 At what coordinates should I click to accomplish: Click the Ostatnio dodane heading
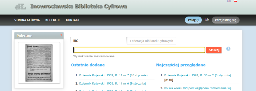click(x=88, y=65)
